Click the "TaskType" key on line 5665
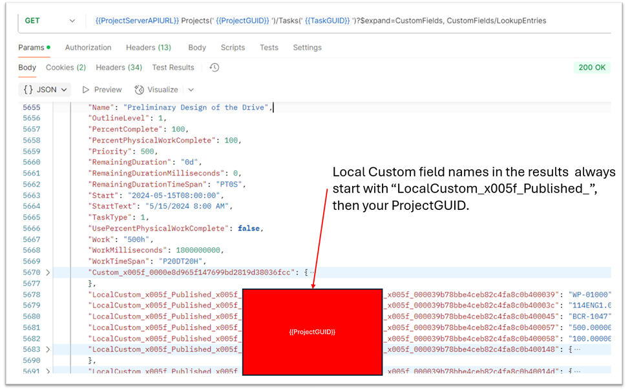 pos(112,218)
